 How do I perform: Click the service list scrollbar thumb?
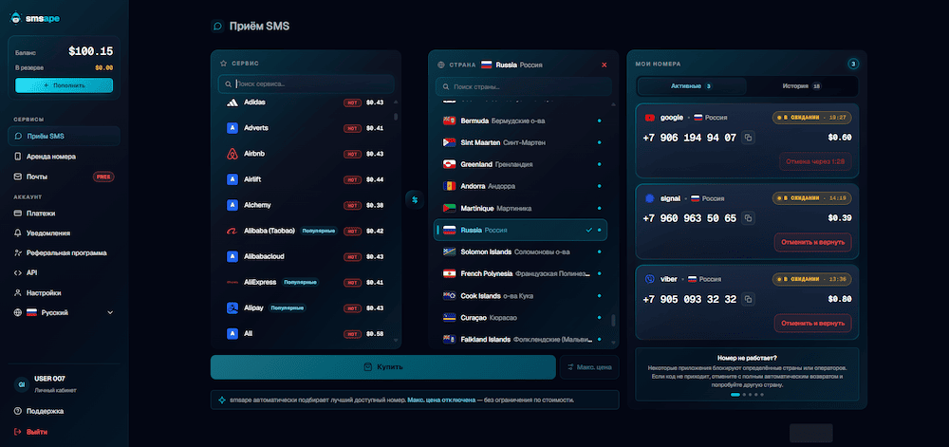pos(396,117)
